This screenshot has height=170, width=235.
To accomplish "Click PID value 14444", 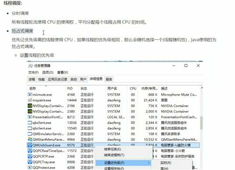I will 72,100.
